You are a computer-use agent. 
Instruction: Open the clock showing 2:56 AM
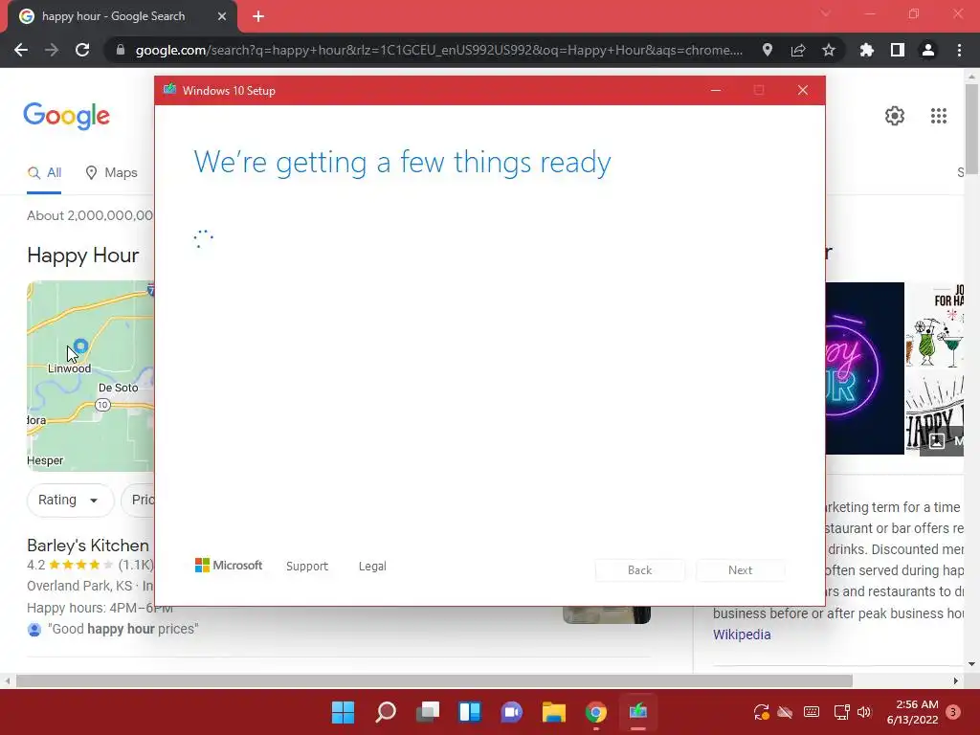click(x=912, y=712)
